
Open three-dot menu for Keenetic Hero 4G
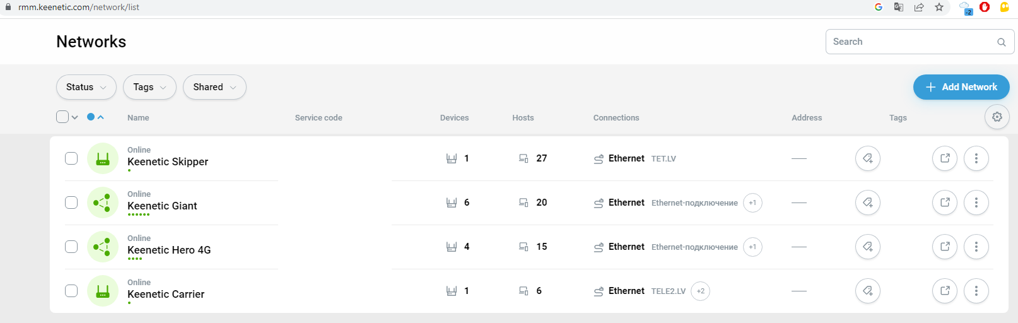pos(976,247)
